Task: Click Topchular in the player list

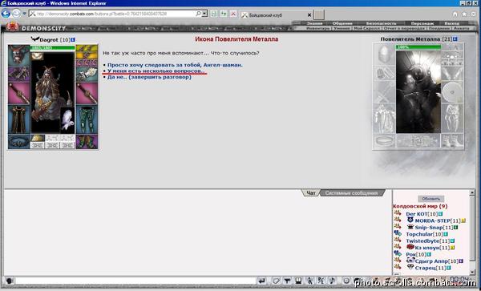Action: click(x=419, y=234)
